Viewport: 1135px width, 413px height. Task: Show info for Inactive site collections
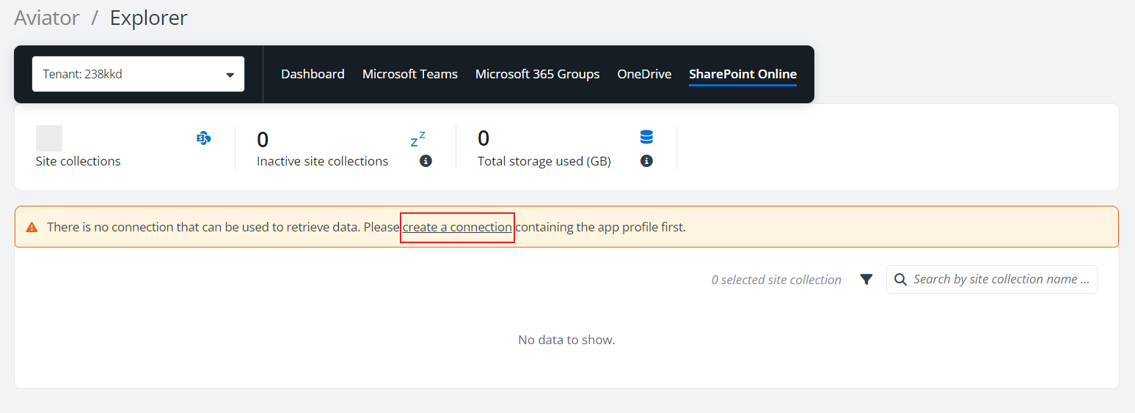click(426, 161)
